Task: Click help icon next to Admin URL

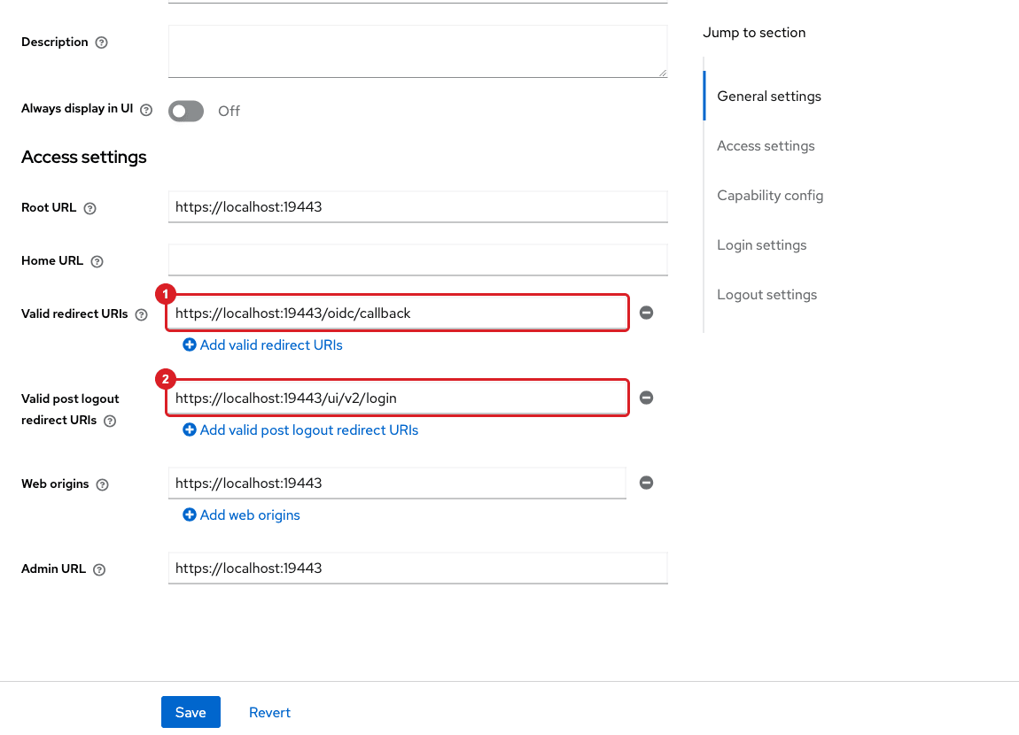Action: [x=98, y=569]
